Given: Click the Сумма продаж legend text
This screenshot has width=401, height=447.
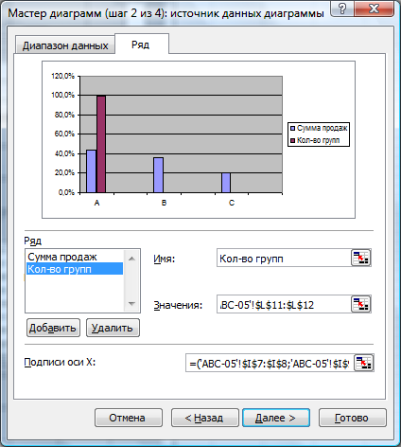Looking at the screenshot, I should point(323,128).
